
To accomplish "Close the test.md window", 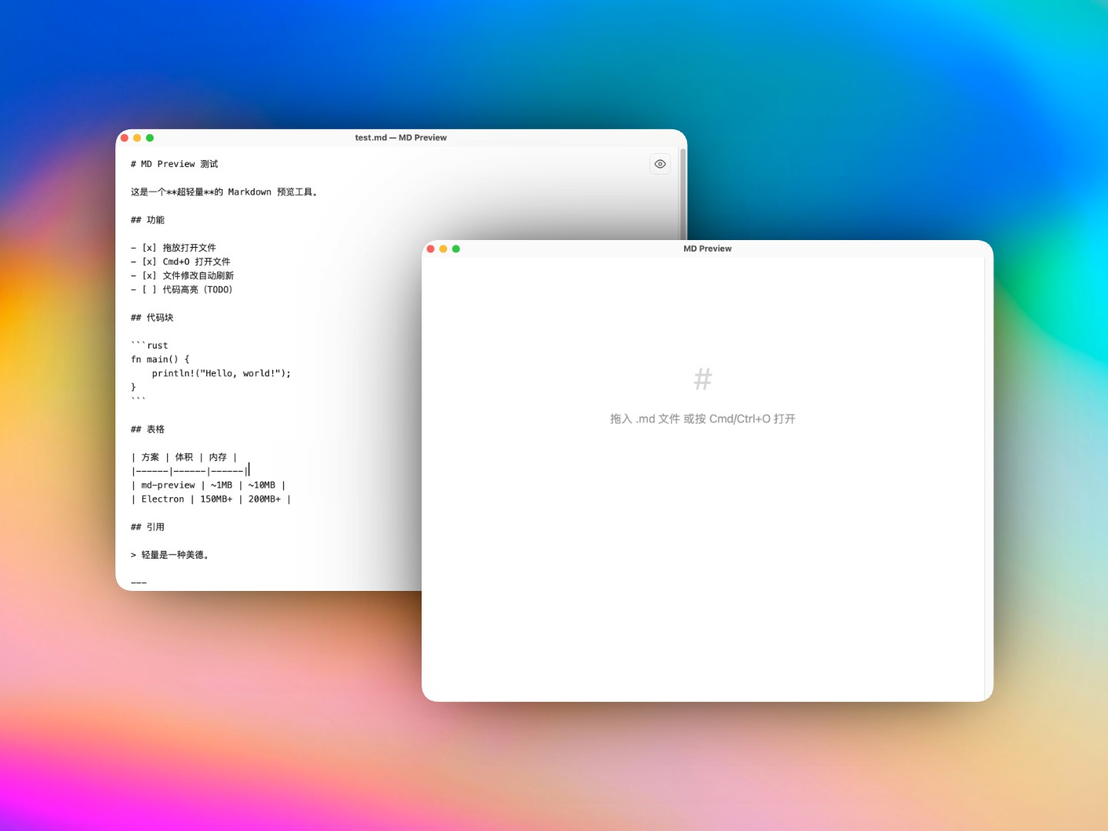I will tap(125, 138).
